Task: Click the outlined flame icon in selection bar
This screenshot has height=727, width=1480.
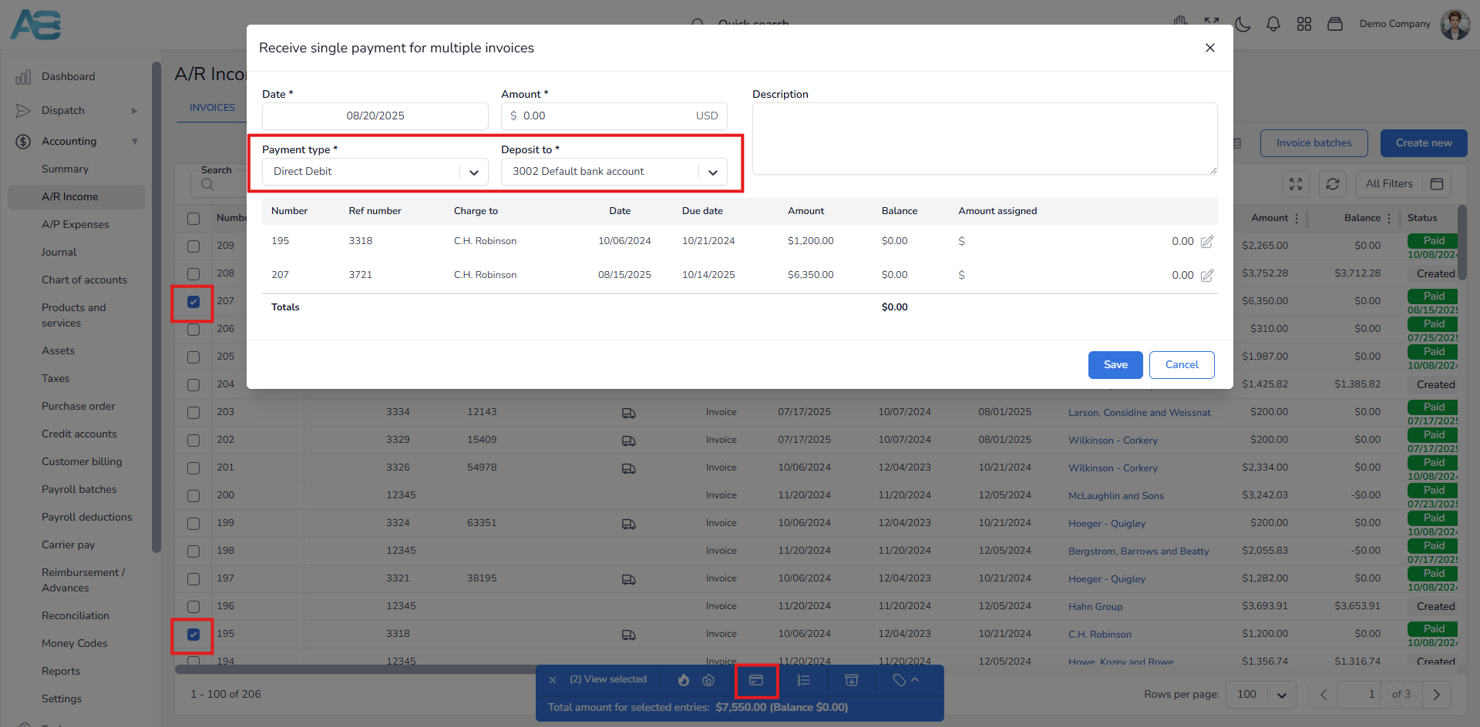Action: (708, 680)
